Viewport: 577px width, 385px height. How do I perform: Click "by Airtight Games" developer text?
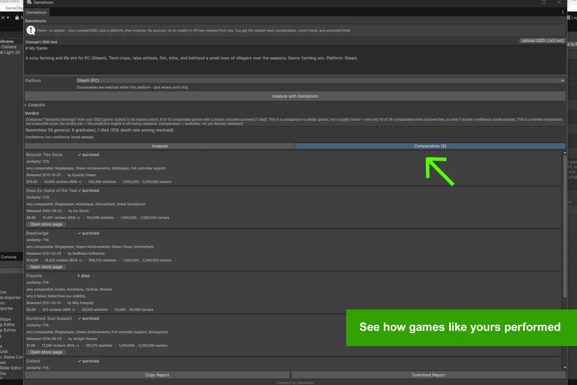82,339
